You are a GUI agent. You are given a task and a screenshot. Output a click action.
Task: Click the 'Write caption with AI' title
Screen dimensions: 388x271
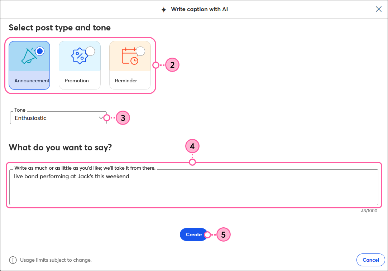(x=200, y=9)
